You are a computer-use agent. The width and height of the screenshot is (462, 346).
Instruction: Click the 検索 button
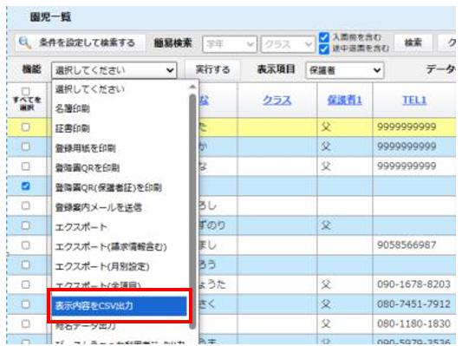click(x=413, y=43)
